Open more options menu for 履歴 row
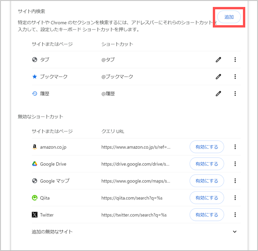 [235, 94]
